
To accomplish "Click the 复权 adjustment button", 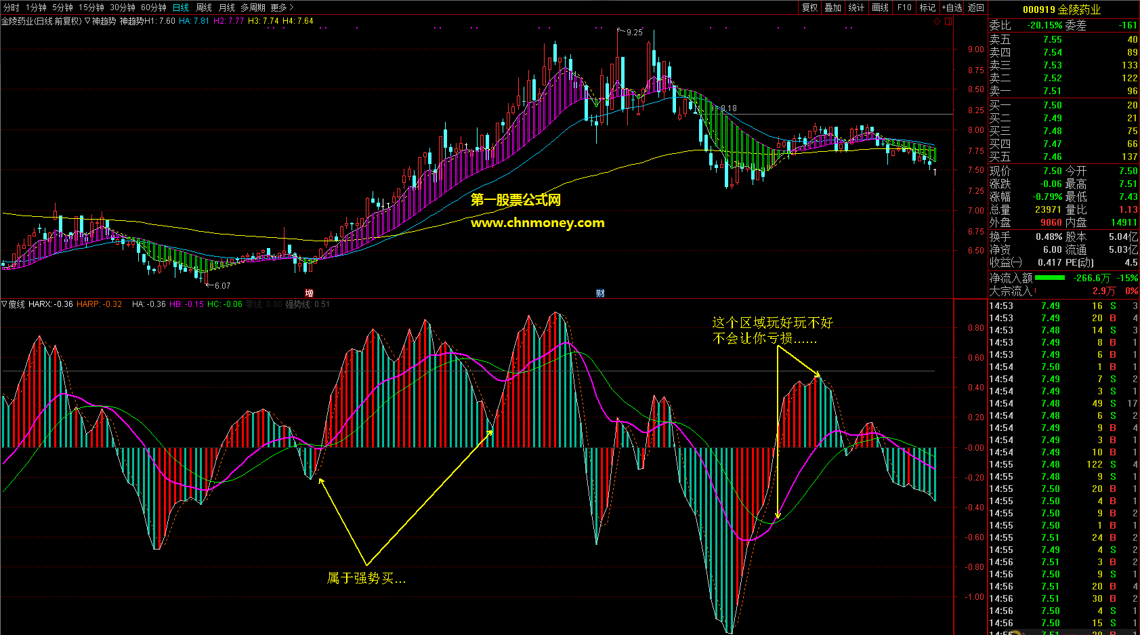I will click(809, 7).
